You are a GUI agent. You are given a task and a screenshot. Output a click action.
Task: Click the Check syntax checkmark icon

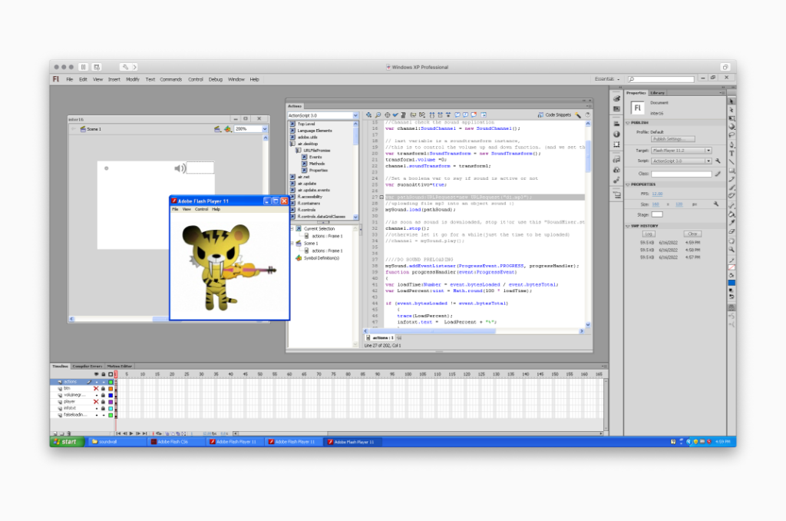tap(395, 115)
